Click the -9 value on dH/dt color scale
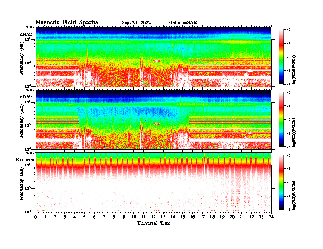323x249 pixels. (289, 84)
